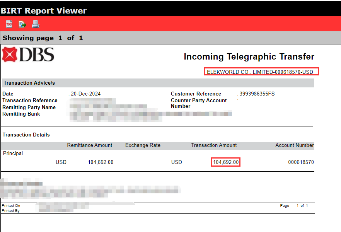341x232 pixels.
Task: Select the 104,692.00 Remittance Amount value
Action: [x=101, y=162]
